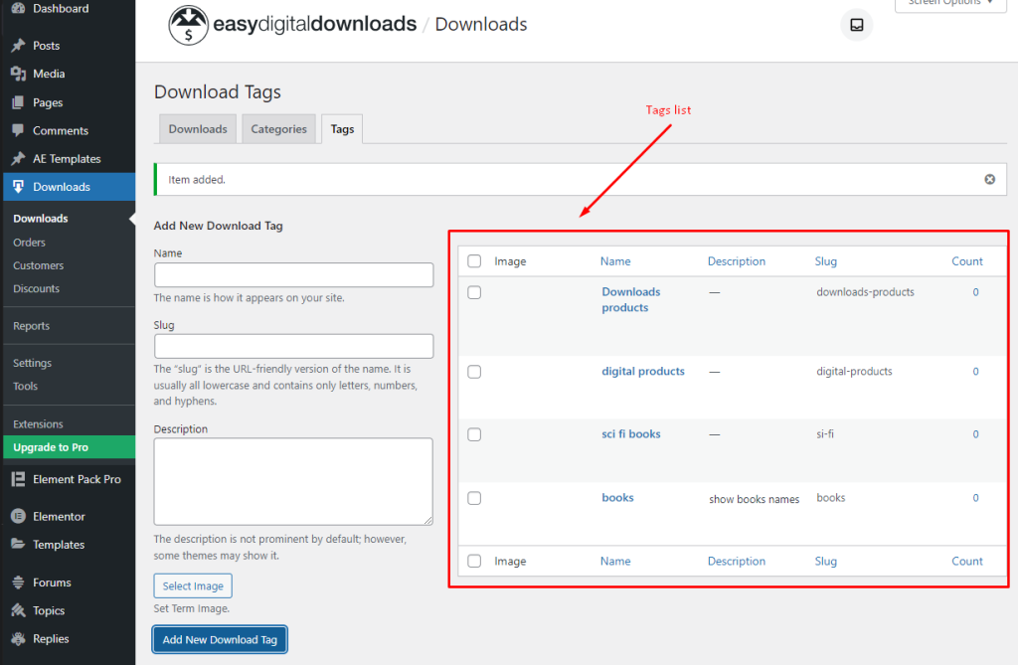Click the Media icon in sidebar

pyautogui.click(x=18, y=74)
